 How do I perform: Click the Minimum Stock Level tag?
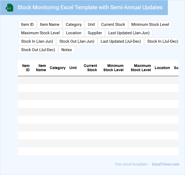[150, 25]
